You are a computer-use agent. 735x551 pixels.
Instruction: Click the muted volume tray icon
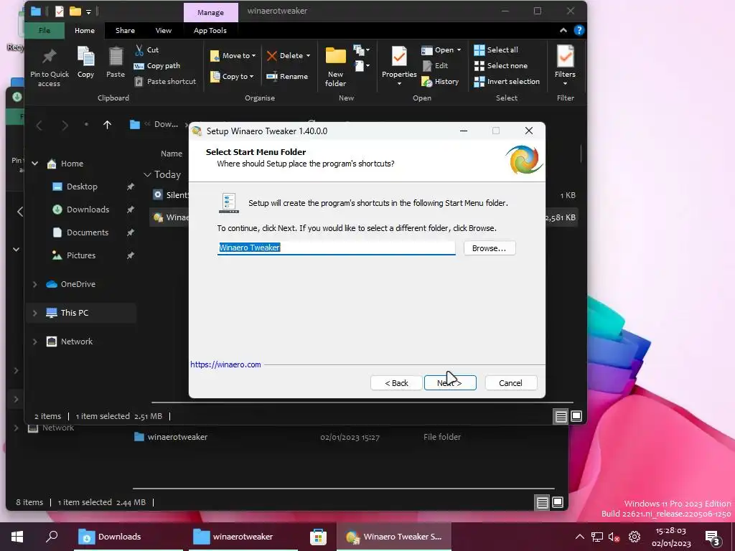click(614, 537)
